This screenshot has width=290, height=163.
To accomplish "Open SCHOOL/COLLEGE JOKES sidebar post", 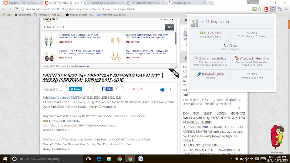I will (201, 145).
